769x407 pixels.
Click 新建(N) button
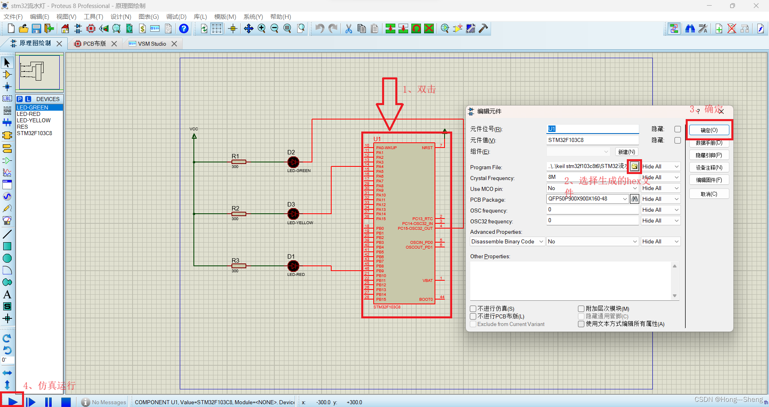pyautogui.click(x=626, y=152)
